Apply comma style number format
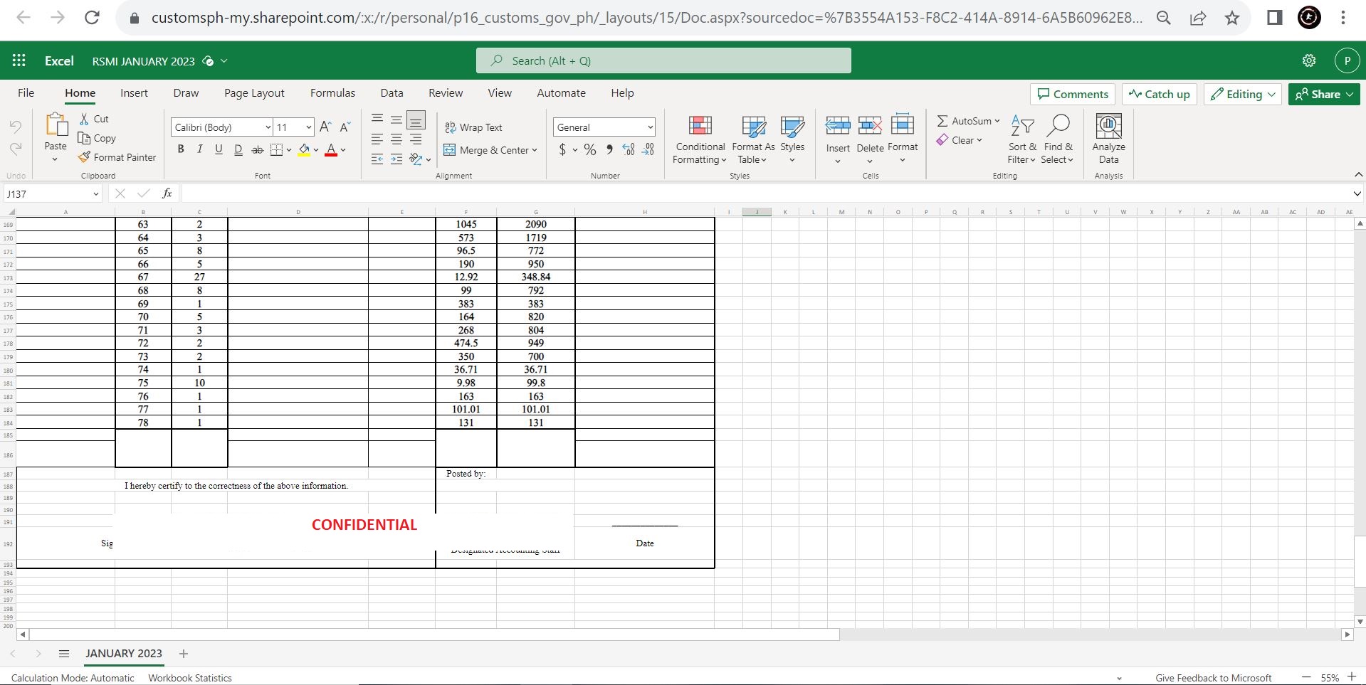Image resolution: width=1366 pixels, height=685 pixels. point(609,149)
